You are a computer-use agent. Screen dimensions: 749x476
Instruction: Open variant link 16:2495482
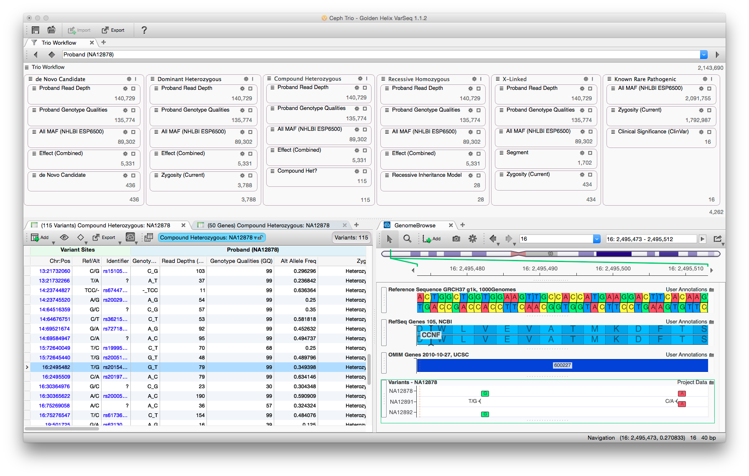click(x=56, y=367)
